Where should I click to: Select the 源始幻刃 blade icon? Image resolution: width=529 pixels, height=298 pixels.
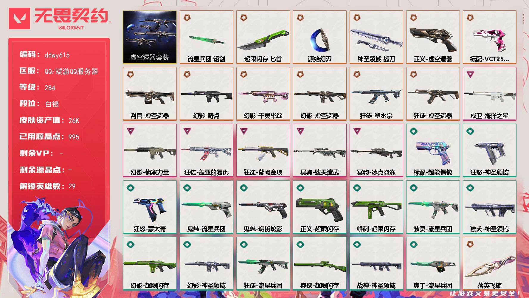point(319,39)
